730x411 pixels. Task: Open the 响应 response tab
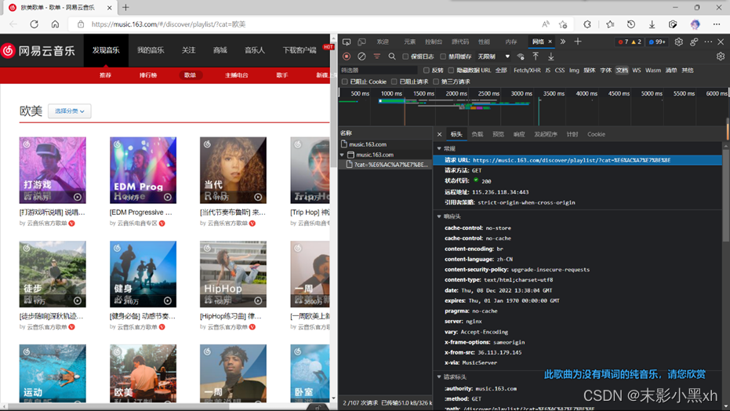(519, 134)
